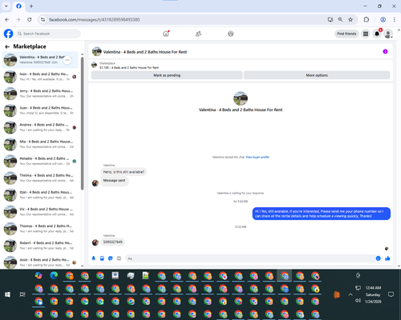Viewport: 401px width, 320px height.
Task: Open the volume speaker tray icon
Action: tap(358, 301)
